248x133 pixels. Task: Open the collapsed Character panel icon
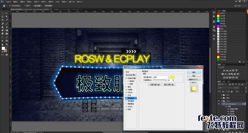(214, 35)
